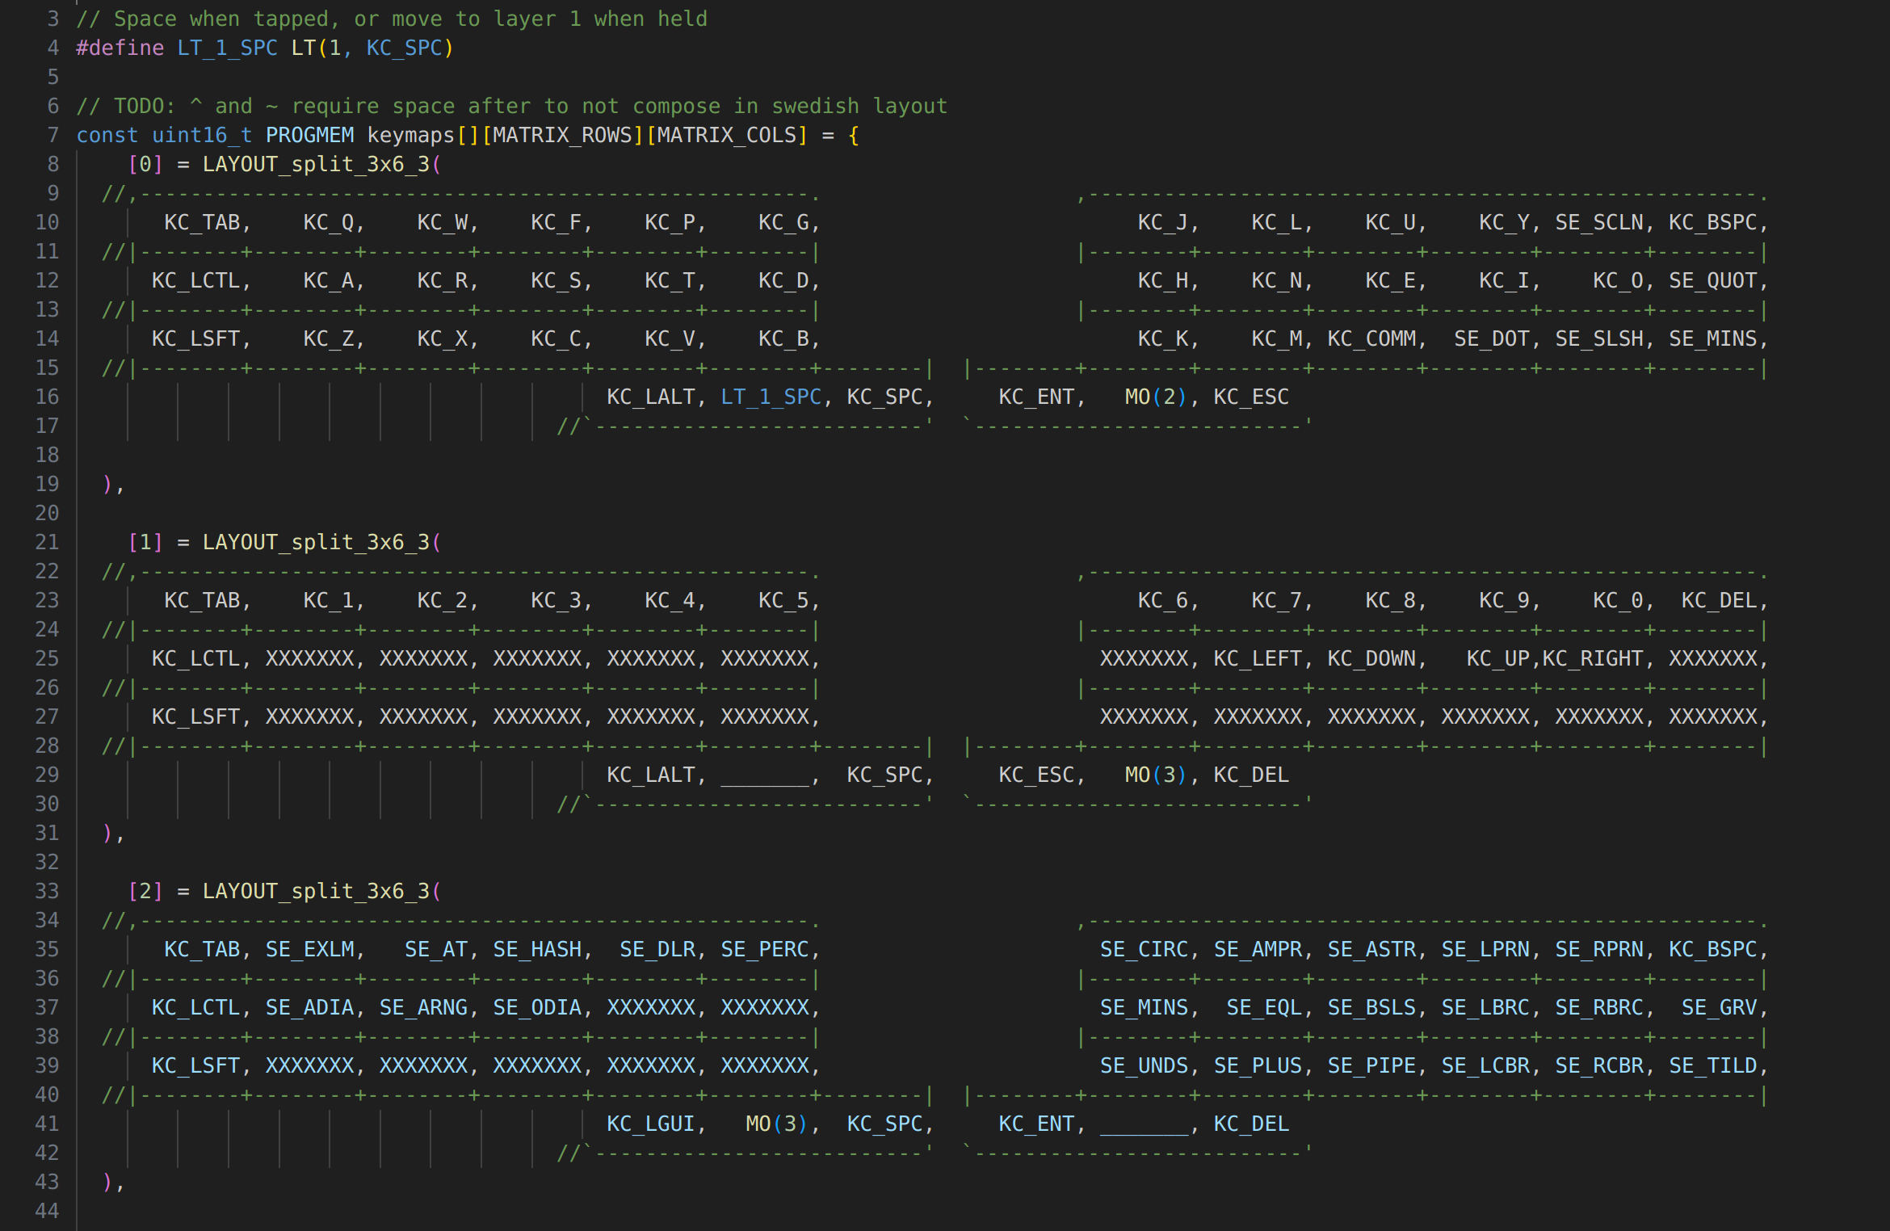The height and width of the screenshot is (1231, 1890).
Task: Click the SE_SLSH keycode
Action: tap(1599, 338)
